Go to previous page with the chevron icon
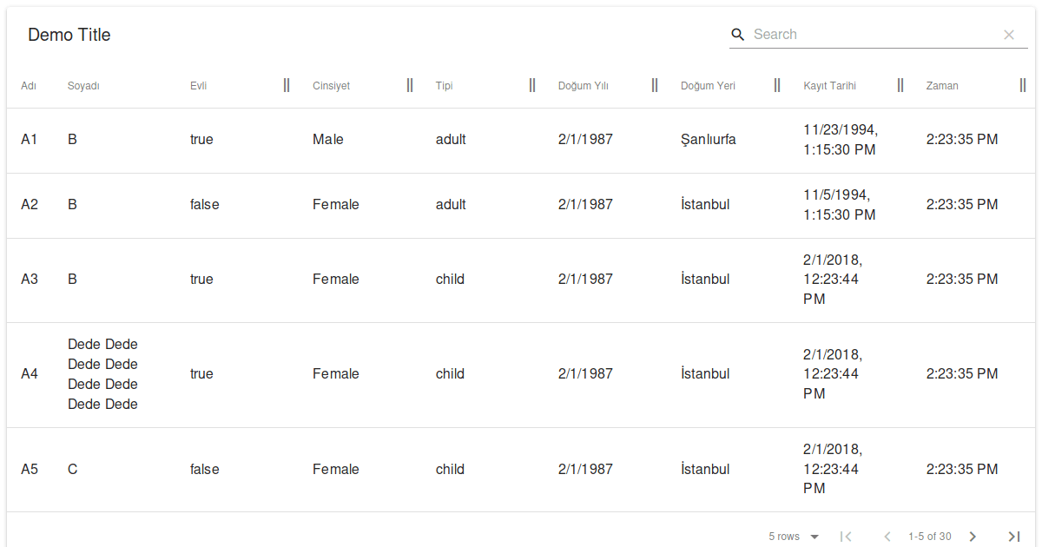The width and height of the screenshot is (1042, 547). click(887, 536)
